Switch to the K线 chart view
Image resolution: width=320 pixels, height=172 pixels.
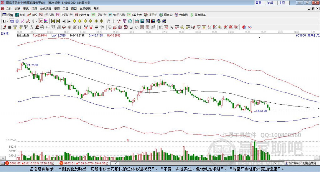click(32, 15)
